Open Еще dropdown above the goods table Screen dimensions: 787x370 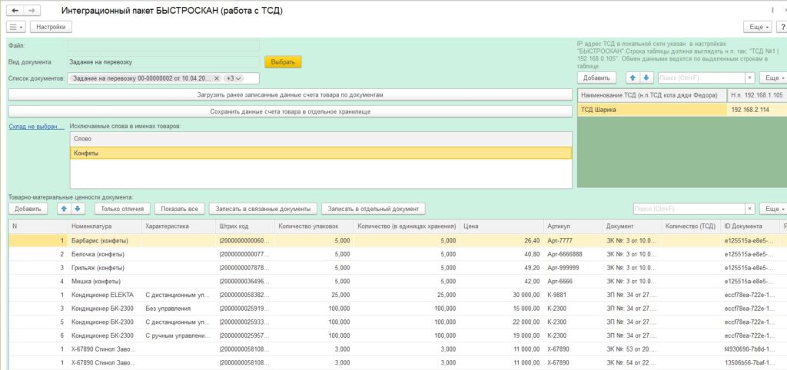pos(772,209)
